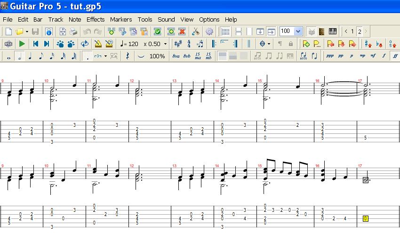The image size is (400, 248).
Task: Start playback with the green play button
Action: coord(22,44)
